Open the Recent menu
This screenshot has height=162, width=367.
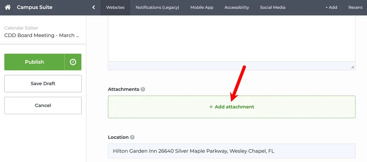coord(355,8)
